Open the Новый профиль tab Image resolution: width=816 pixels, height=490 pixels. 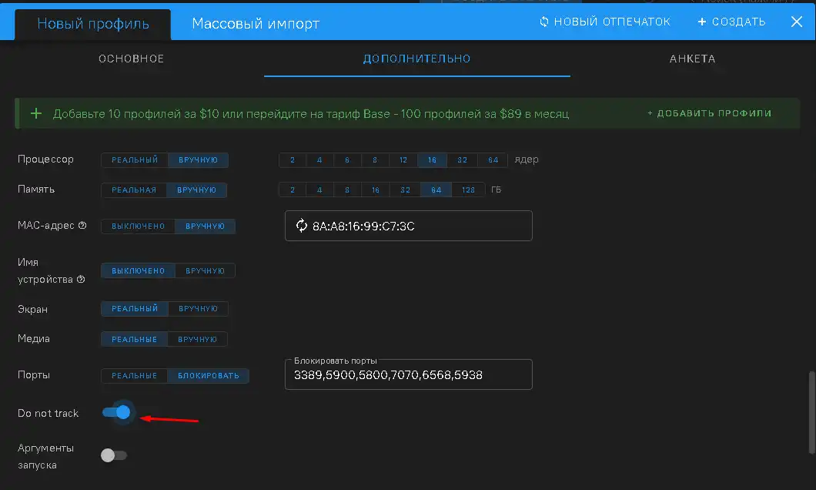pos(92,23)
